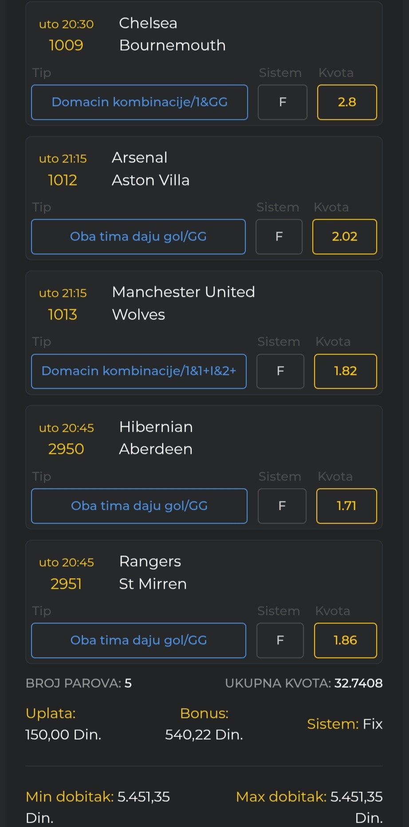Toggle the system F box for Chelsea–Bournemouth
This screenshot has height=827, width=409.
[x=283, y=102]
